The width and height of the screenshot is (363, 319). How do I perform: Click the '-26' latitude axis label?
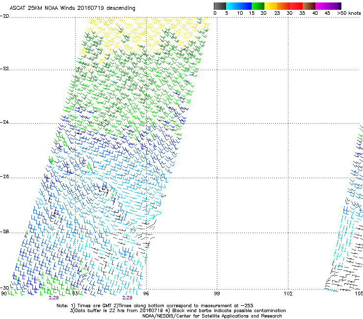(4, 177)
